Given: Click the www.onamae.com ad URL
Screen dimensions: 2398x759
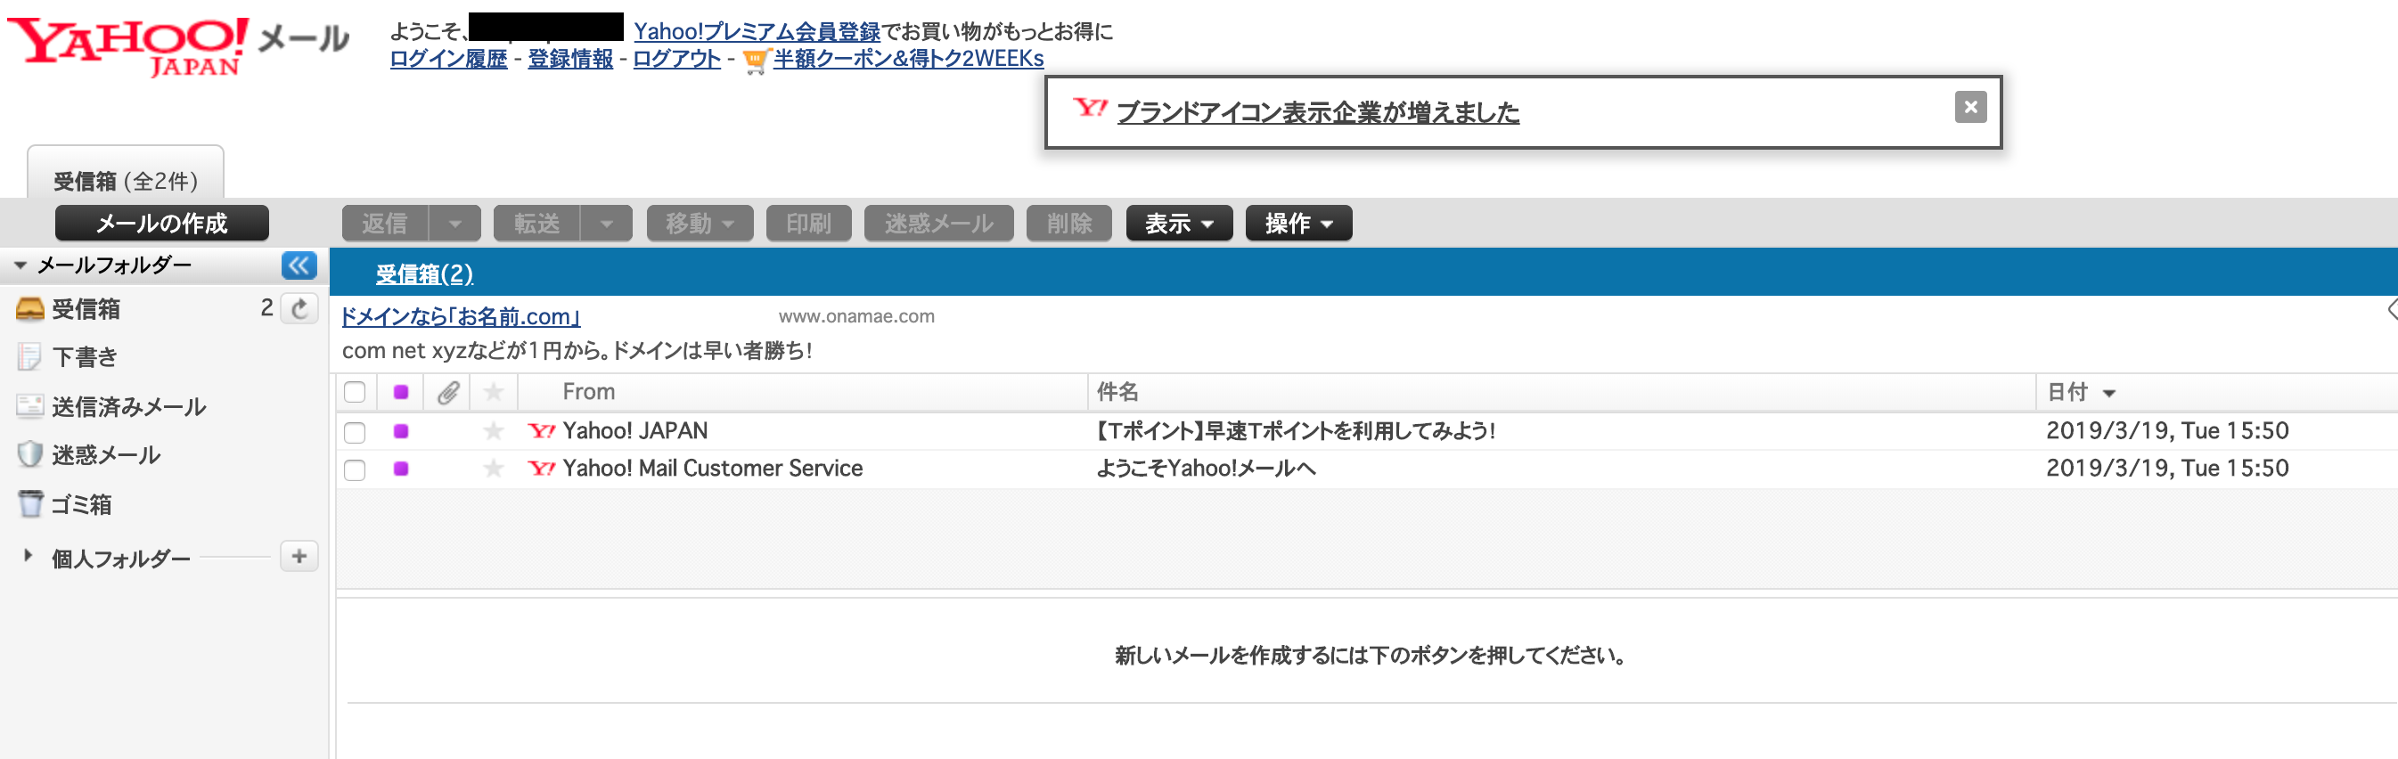Looking at the screenshot, I should (856, 316).
